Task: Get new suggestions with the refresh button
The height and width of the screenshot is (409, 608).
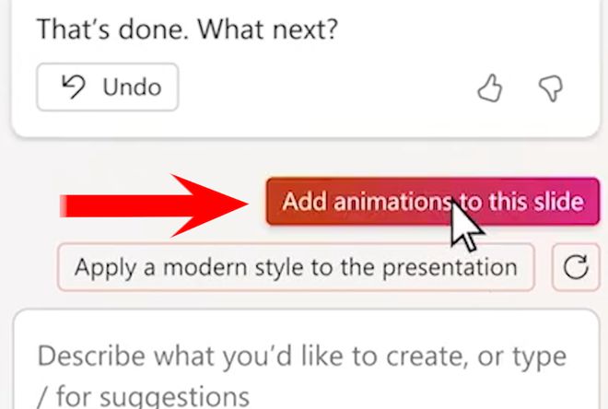Action: point(576,268)
